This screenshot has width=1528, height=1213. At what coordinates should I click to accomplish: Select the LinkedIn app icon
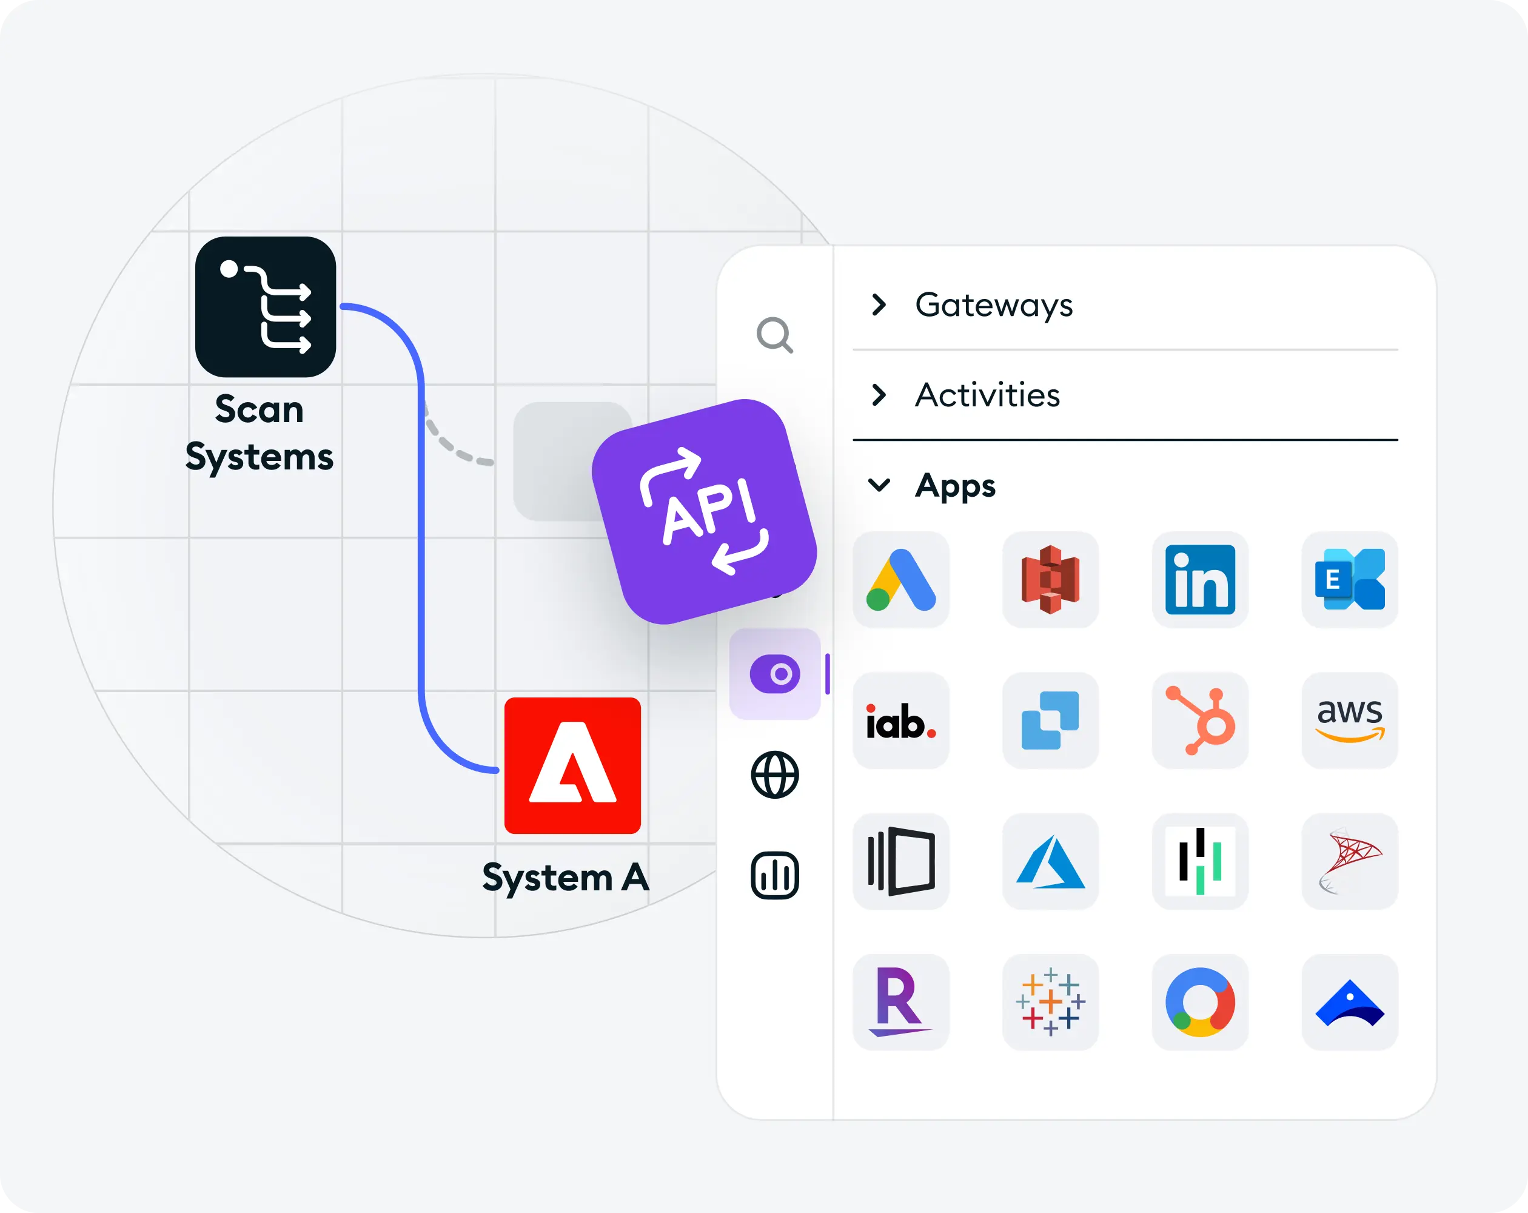pos(1200,580)
